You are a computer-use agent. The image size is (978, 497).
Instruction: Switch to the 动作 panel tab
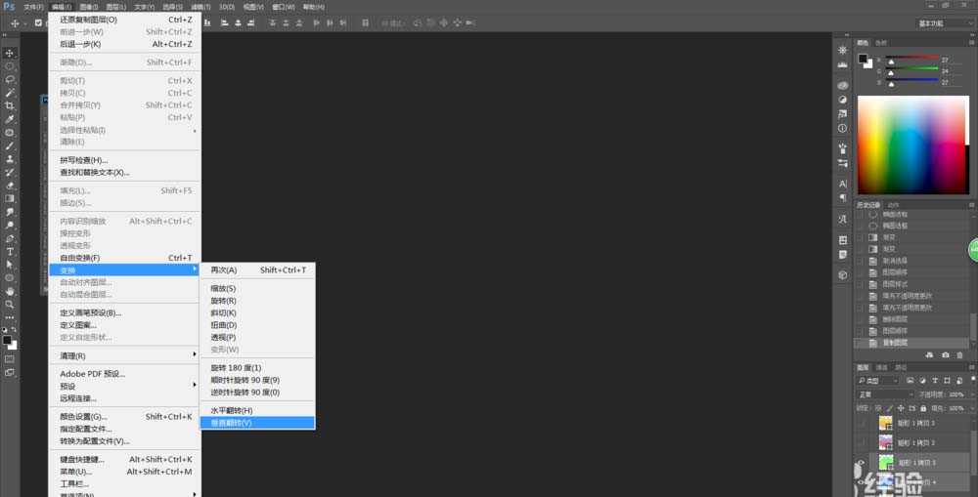click(893, 204)
